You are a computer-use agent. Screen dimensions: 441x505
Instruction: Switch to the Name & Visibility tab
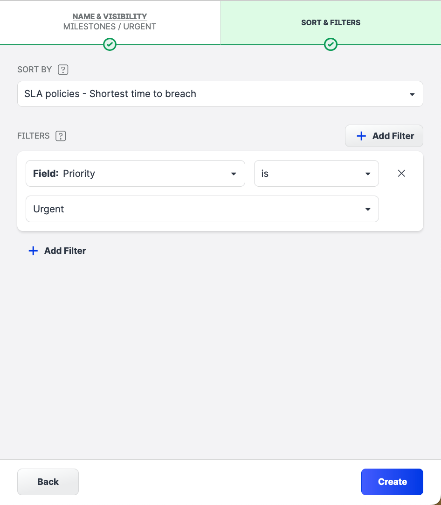coord(110,17)
